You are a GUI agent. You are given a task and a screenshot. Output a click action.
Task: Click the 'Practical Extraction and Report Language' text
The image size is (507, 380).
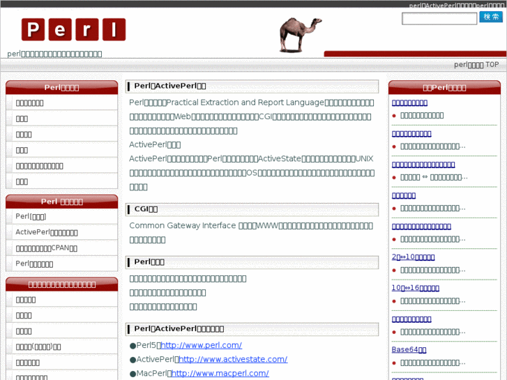(x=245, y=102)
